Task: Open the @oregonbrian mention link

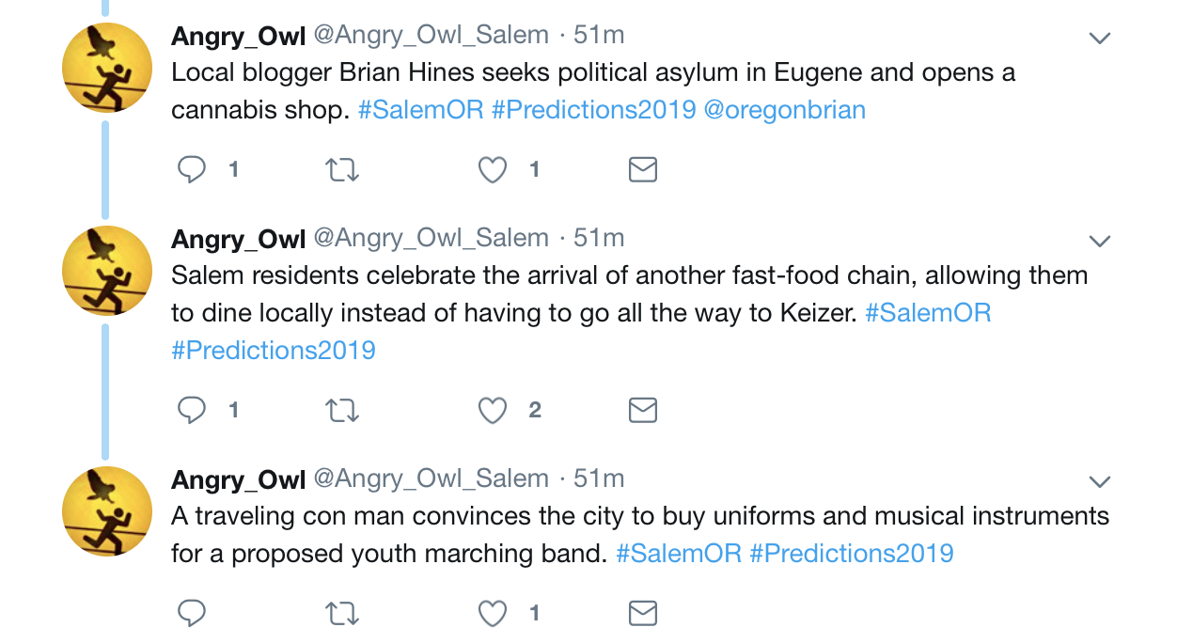Action: [784, 110]
